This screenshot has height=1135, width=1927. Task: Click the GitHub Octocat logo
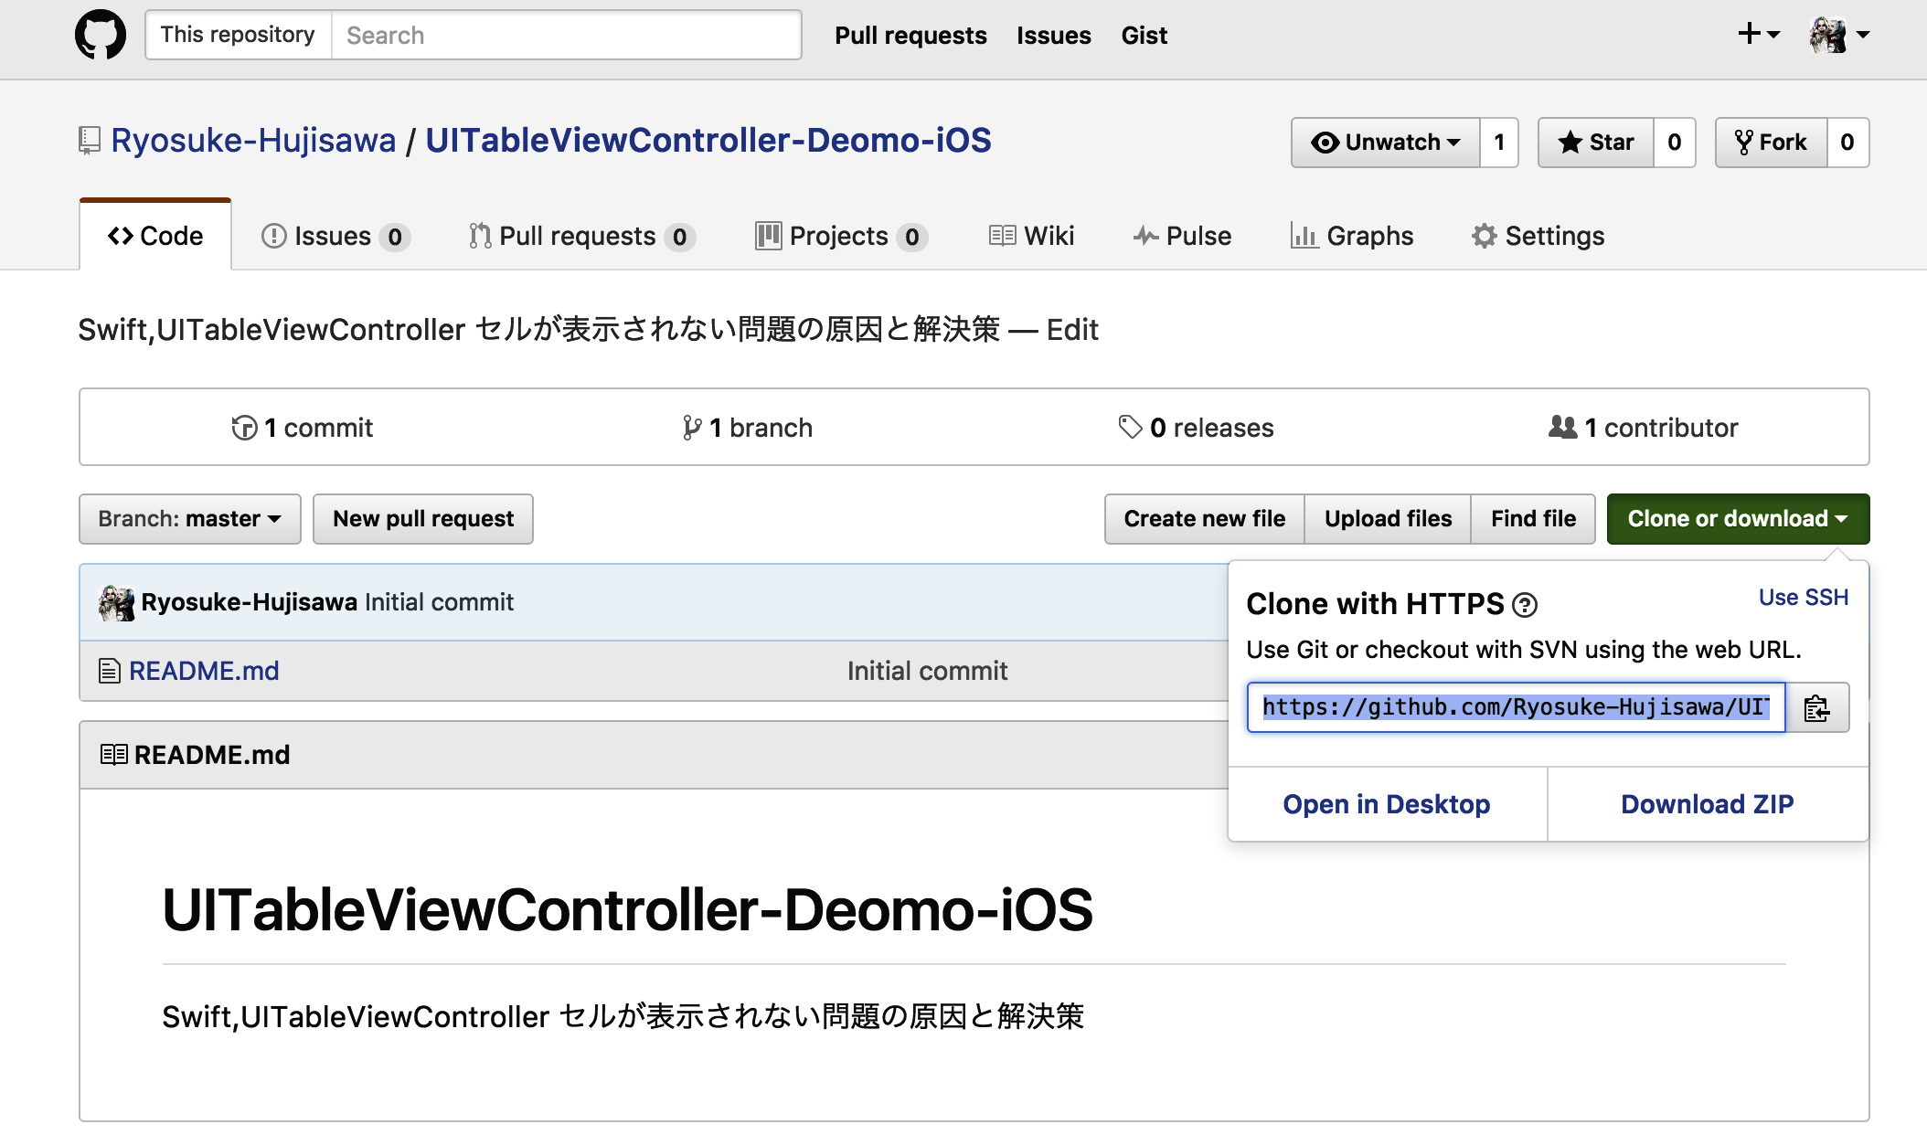click(x=101, y=35)
